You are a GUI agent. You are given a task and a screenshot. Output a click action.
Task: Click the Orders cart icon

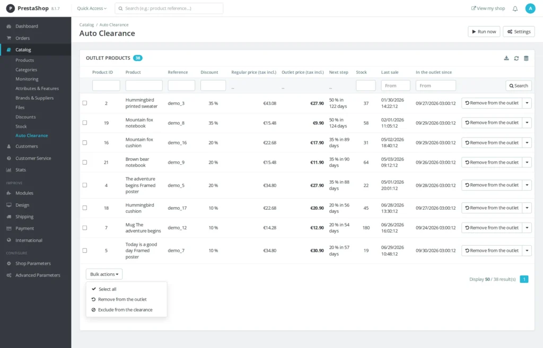click(8, 38)
